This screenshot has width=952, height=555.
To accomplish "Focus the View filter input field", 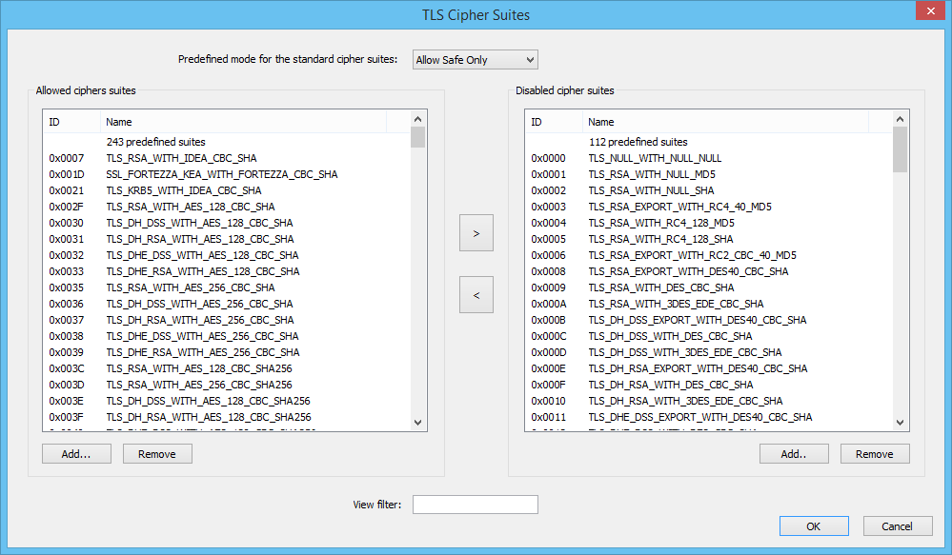I will [475, 504].
